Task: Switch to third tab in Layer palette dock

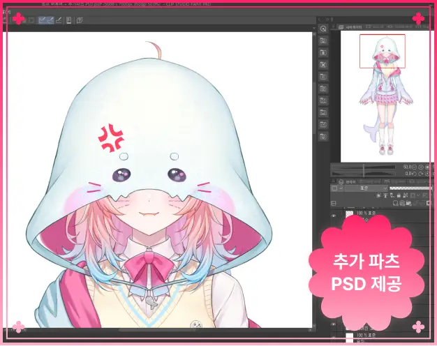Action: pos(395,181)
